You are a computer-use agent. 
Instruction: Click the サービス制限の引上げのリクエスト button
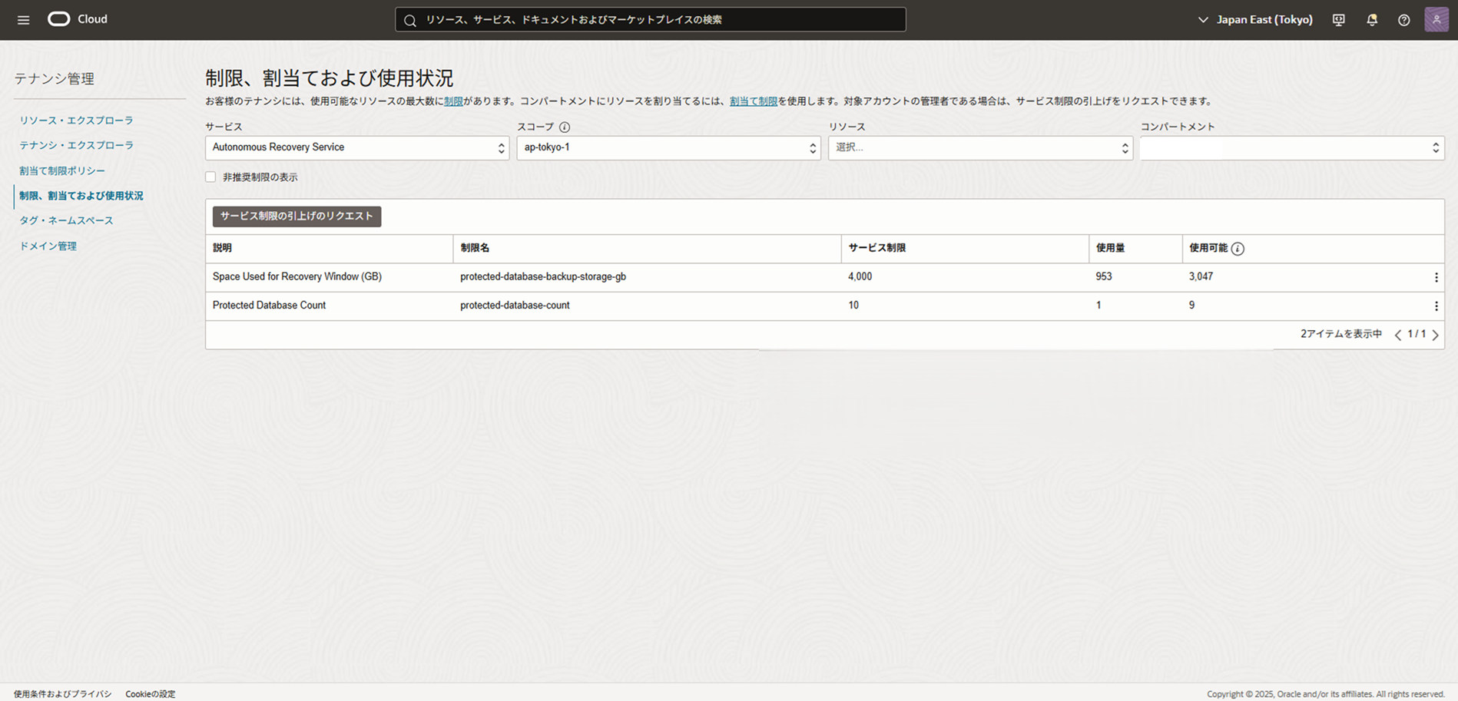pos(297,217)
